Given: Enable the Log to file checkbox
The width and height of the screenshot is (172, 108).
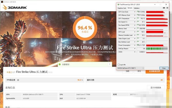Looking at the screenshot, I should coord(119,65).
